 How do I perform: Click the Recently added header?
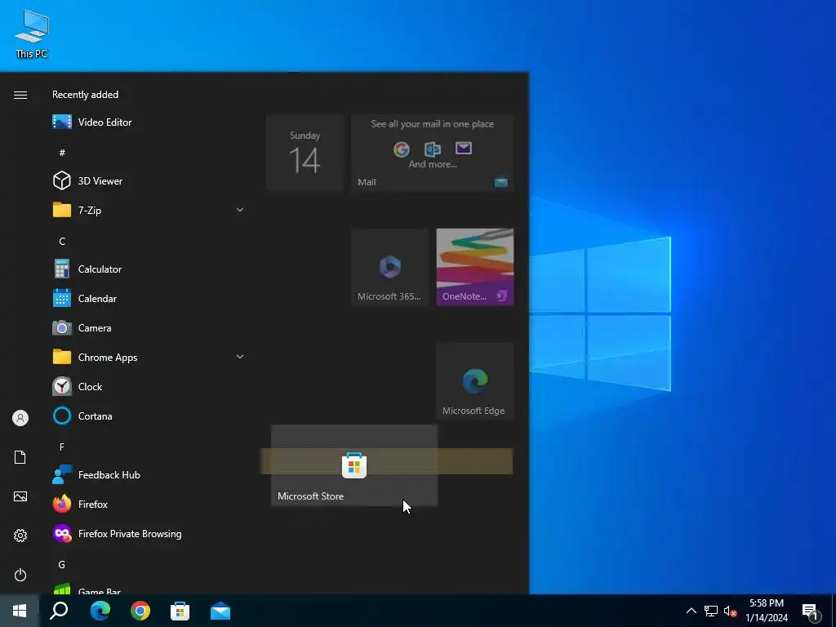click(85, 95)
